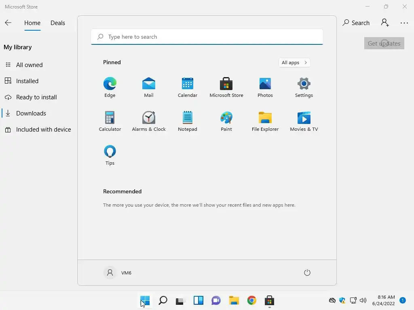Open the clock and date flyout
The height and width of the screenshot is (310, 414).
(x=383, y=300)
